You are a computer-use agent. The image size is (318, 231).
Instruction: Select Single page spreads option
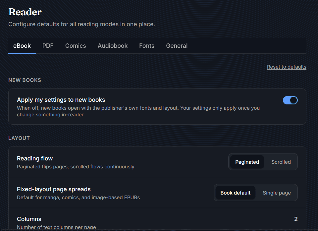[x=277, y=193]
